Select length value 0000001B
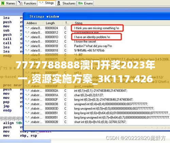Screen dimensions: 170x143 52,46
